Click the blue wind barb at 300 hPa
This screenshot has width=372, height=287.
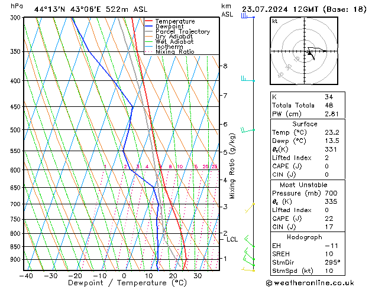click(x=248, y=17)
